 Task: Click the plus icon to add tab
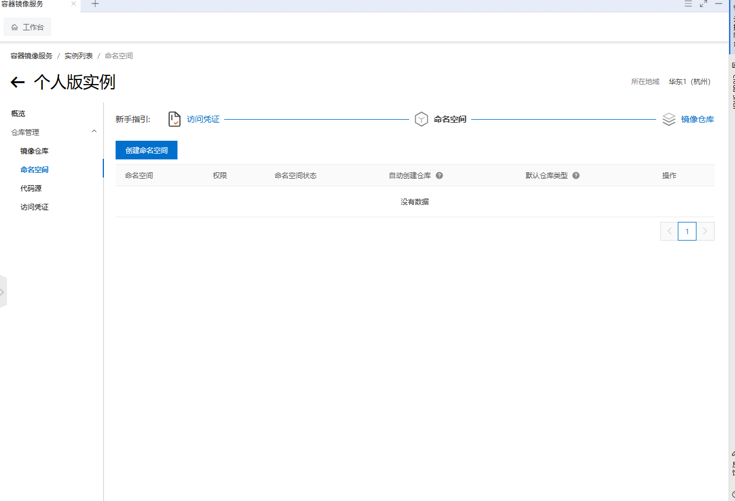pos(95,4)
